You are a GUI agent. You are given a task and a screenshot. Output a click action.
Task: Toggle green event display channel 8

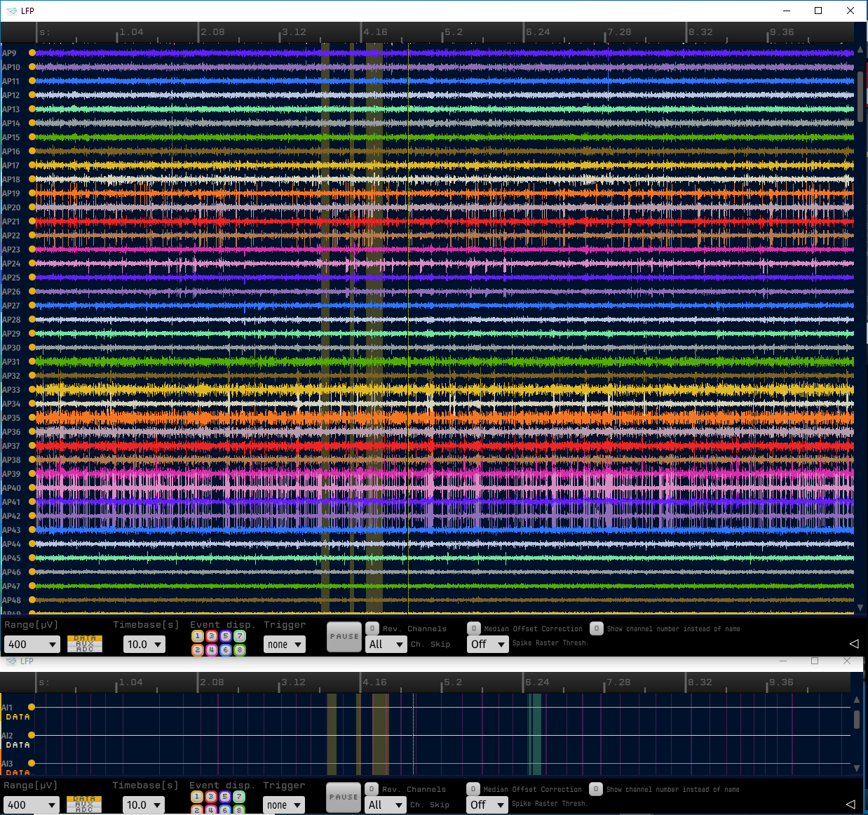tap(239, 651)
